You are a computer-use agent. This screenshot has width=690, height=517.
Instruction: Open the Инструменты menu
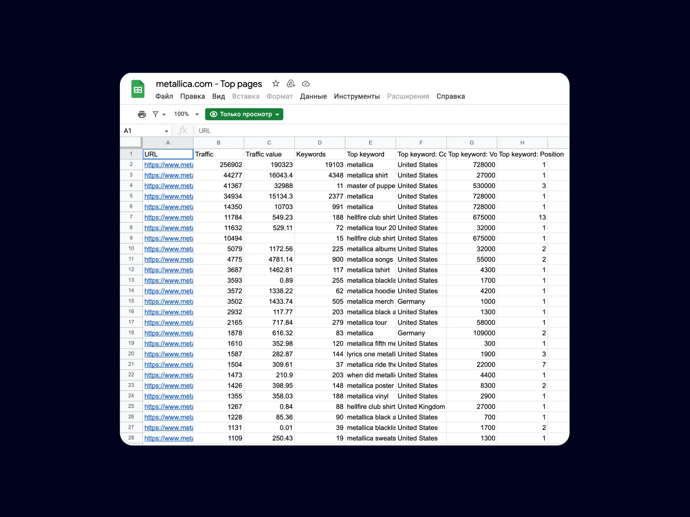click(x=357, y=96)
